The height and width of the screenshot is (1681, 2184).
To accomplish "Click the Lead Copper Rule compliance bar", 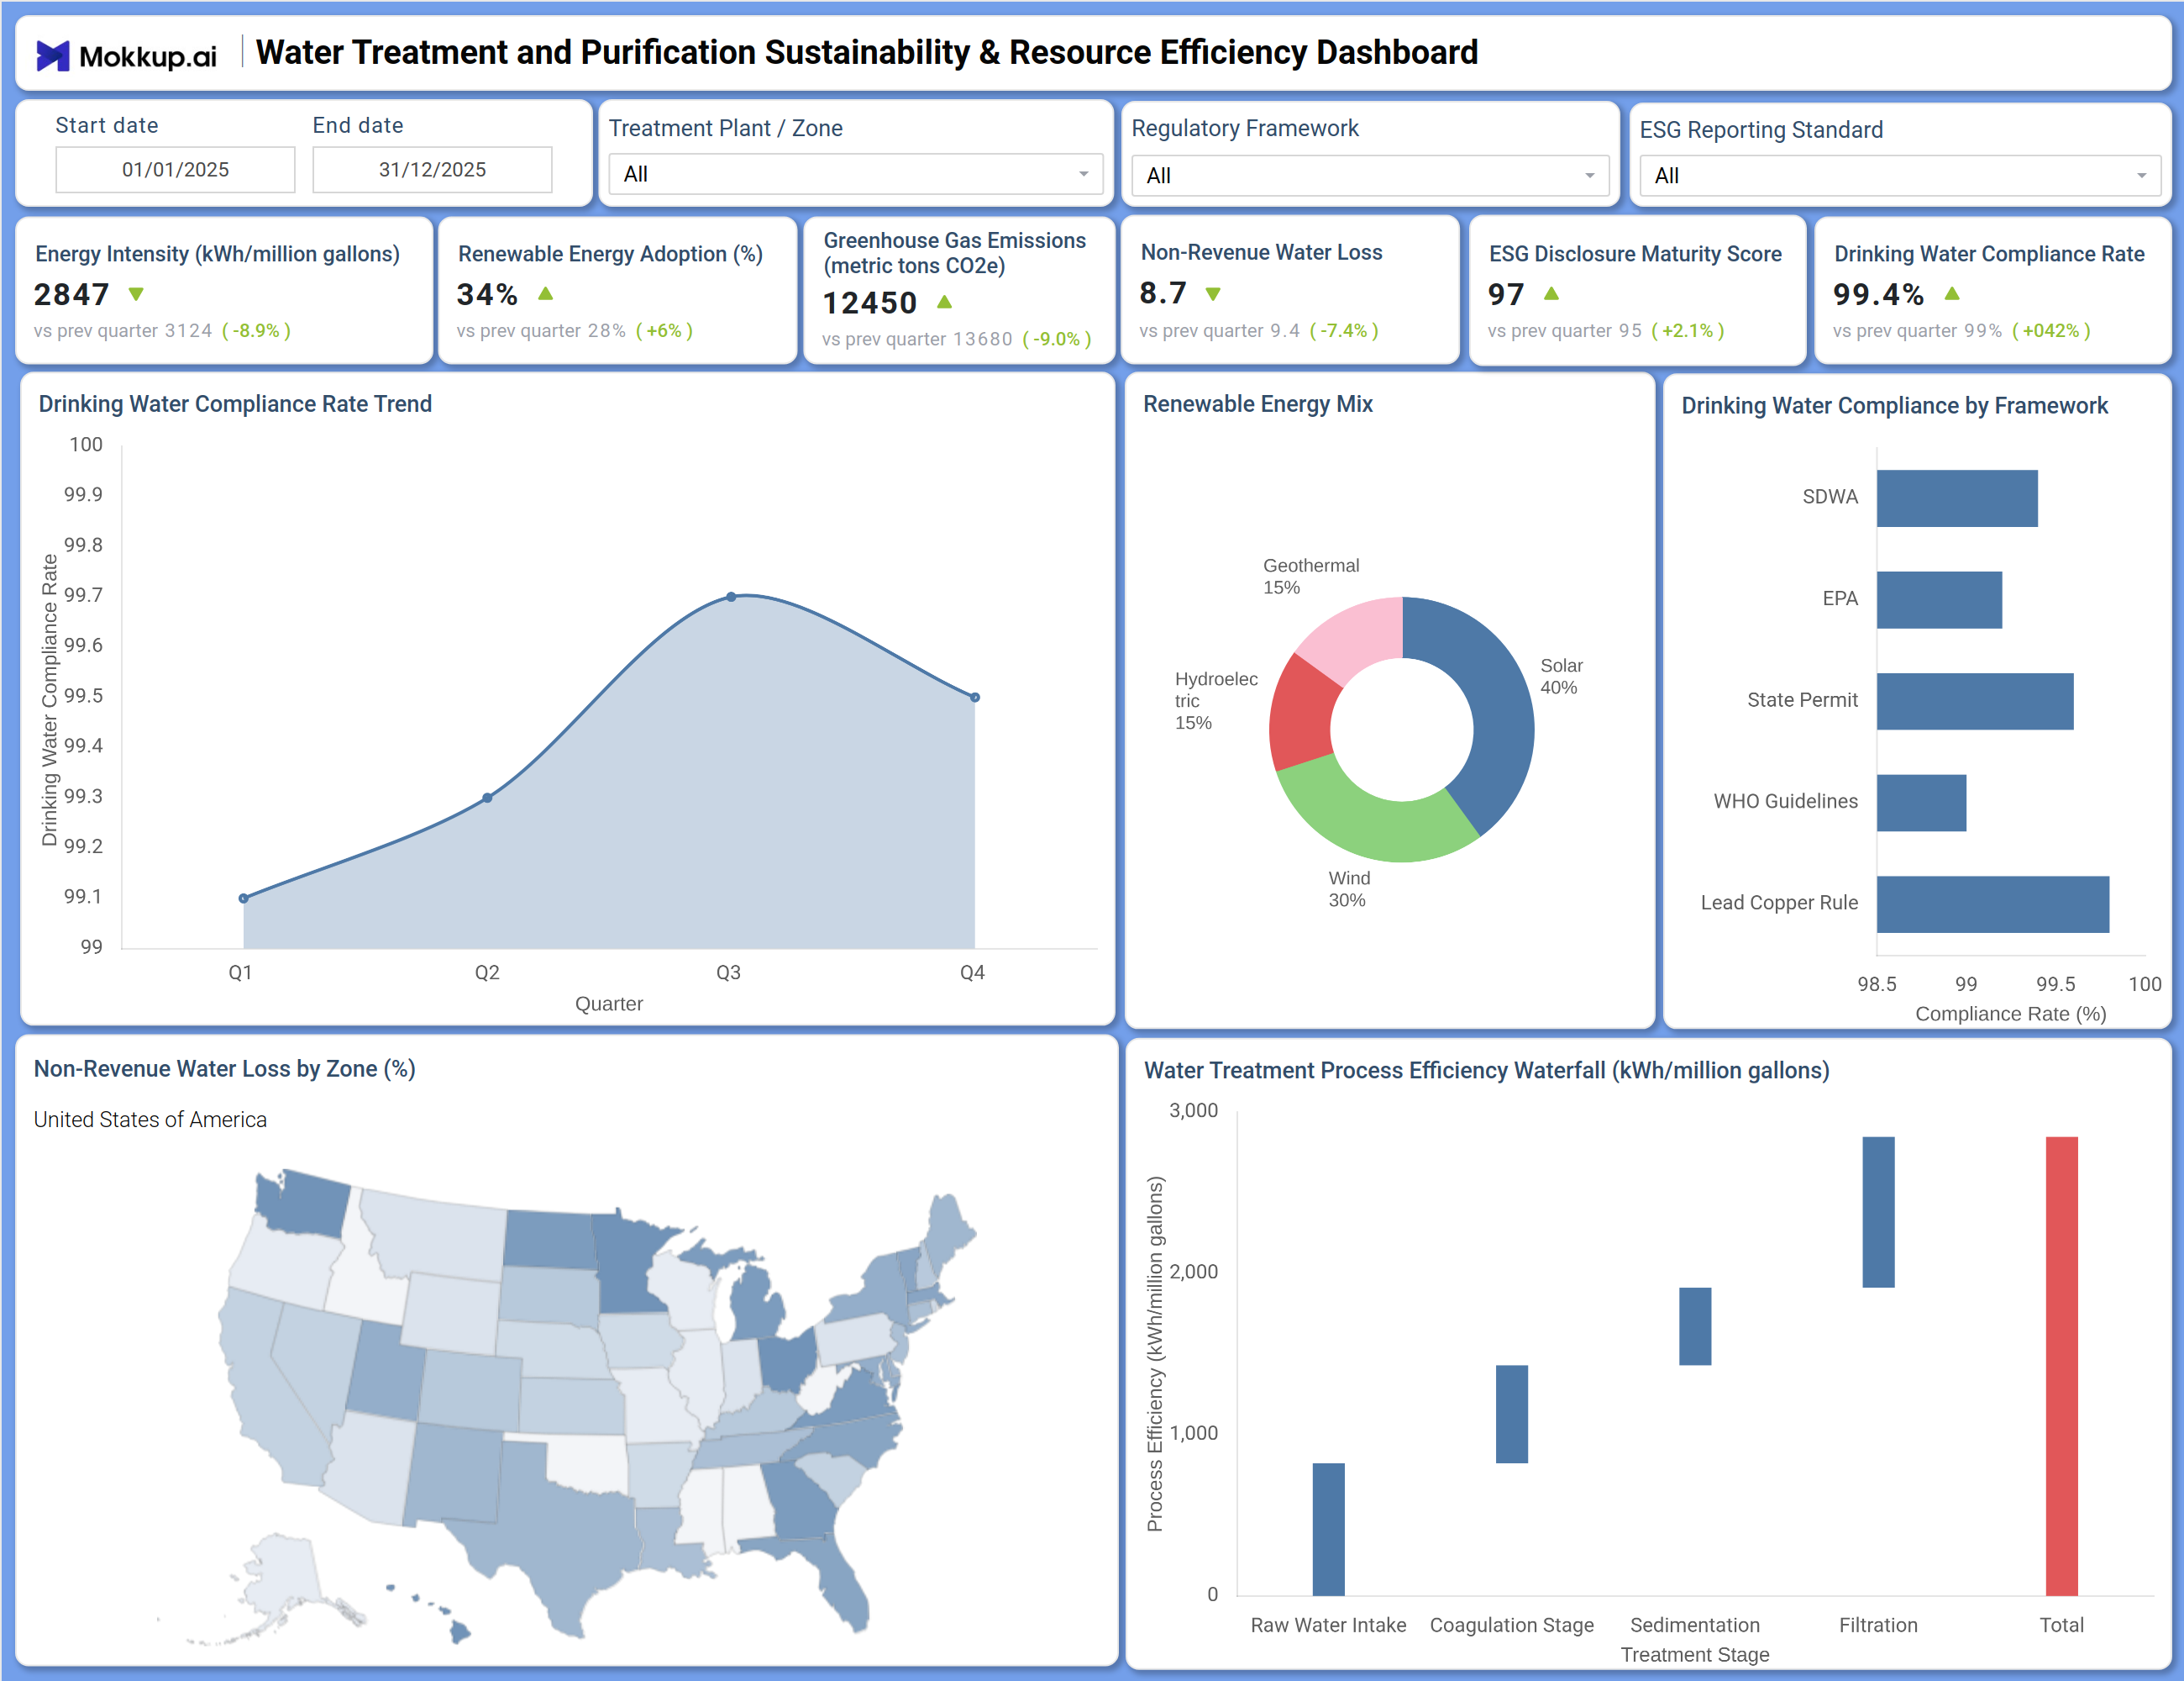I will [x=1993, y=904].
